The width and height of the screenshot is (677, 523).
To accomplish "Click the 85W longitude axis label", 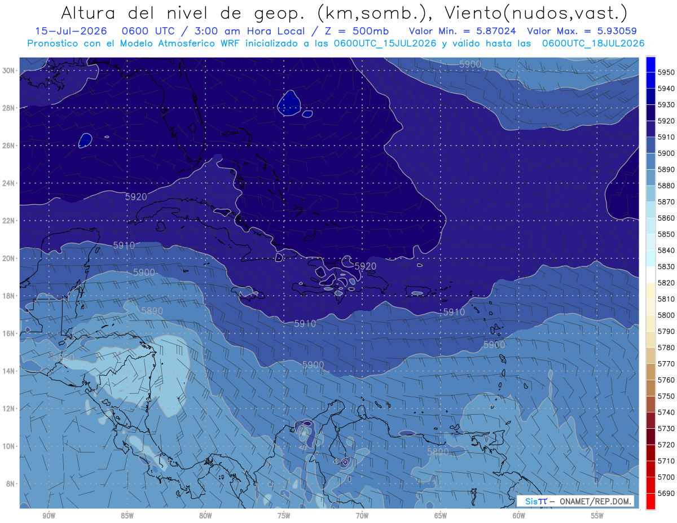I will click(x=128, y=516).
